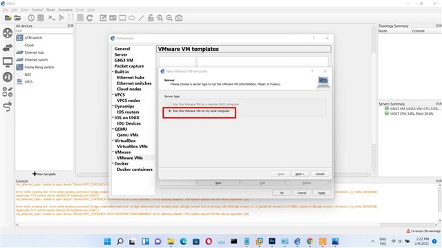
Task: Click the New blank project toolbar icon
Action: (8, 18)
